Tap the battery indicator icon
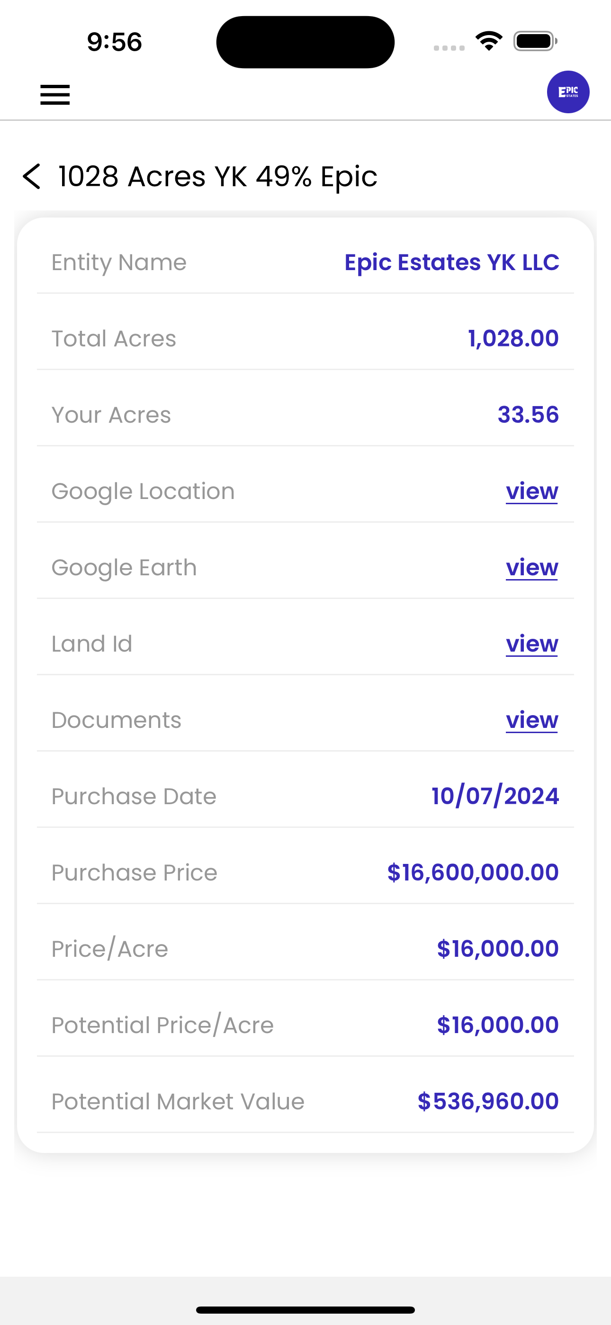 pyautogui.click(x=535, y=41)
